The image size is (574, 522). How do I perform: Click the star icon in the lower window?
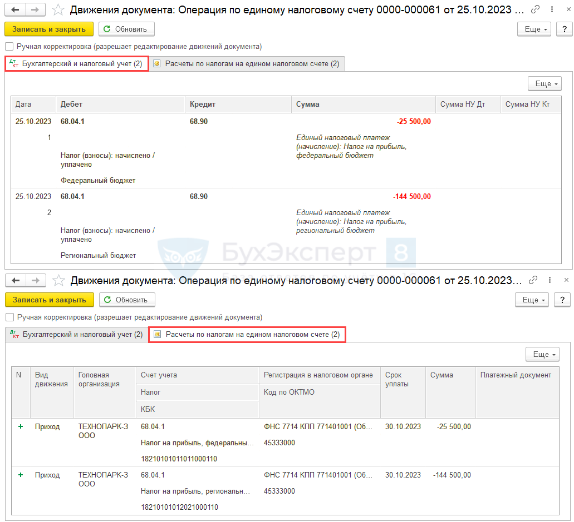coord(57,280)
